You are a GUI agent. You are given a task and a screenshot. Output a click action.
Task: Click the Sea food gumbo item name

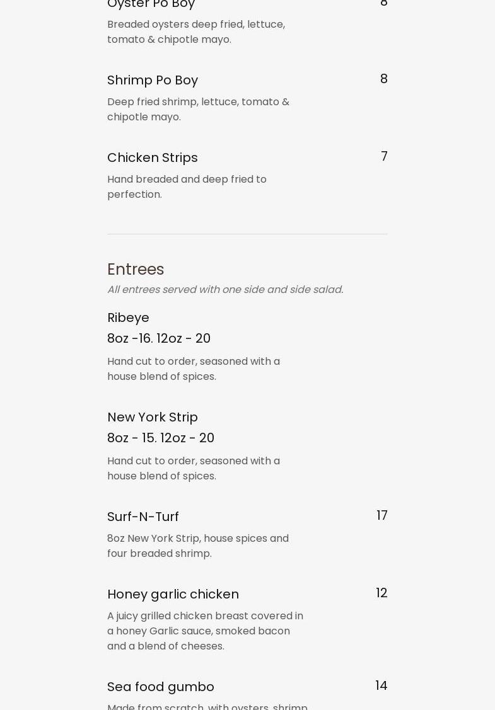coord(161,687)
